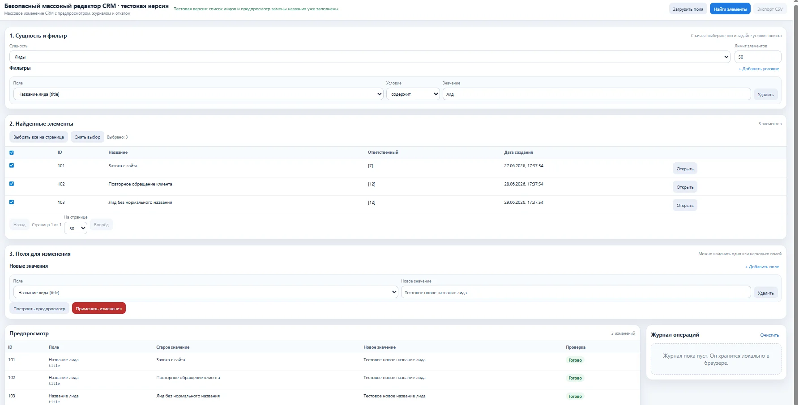Remove the filter row with Удалить
The height and width of the screenshot is (405, 799).
pos(765,94)
